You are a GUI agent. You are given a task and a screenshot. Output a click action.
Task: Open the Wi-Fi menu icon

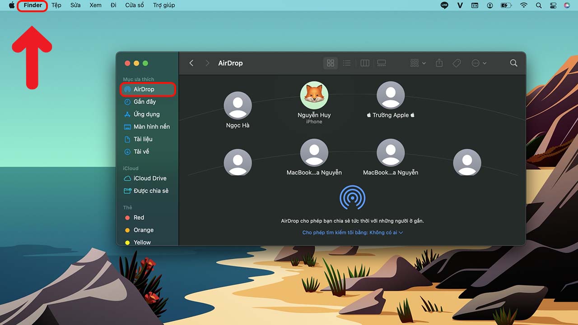[x=523, y=5]
